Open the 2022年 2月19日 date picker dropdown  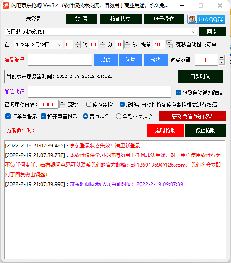59,45
